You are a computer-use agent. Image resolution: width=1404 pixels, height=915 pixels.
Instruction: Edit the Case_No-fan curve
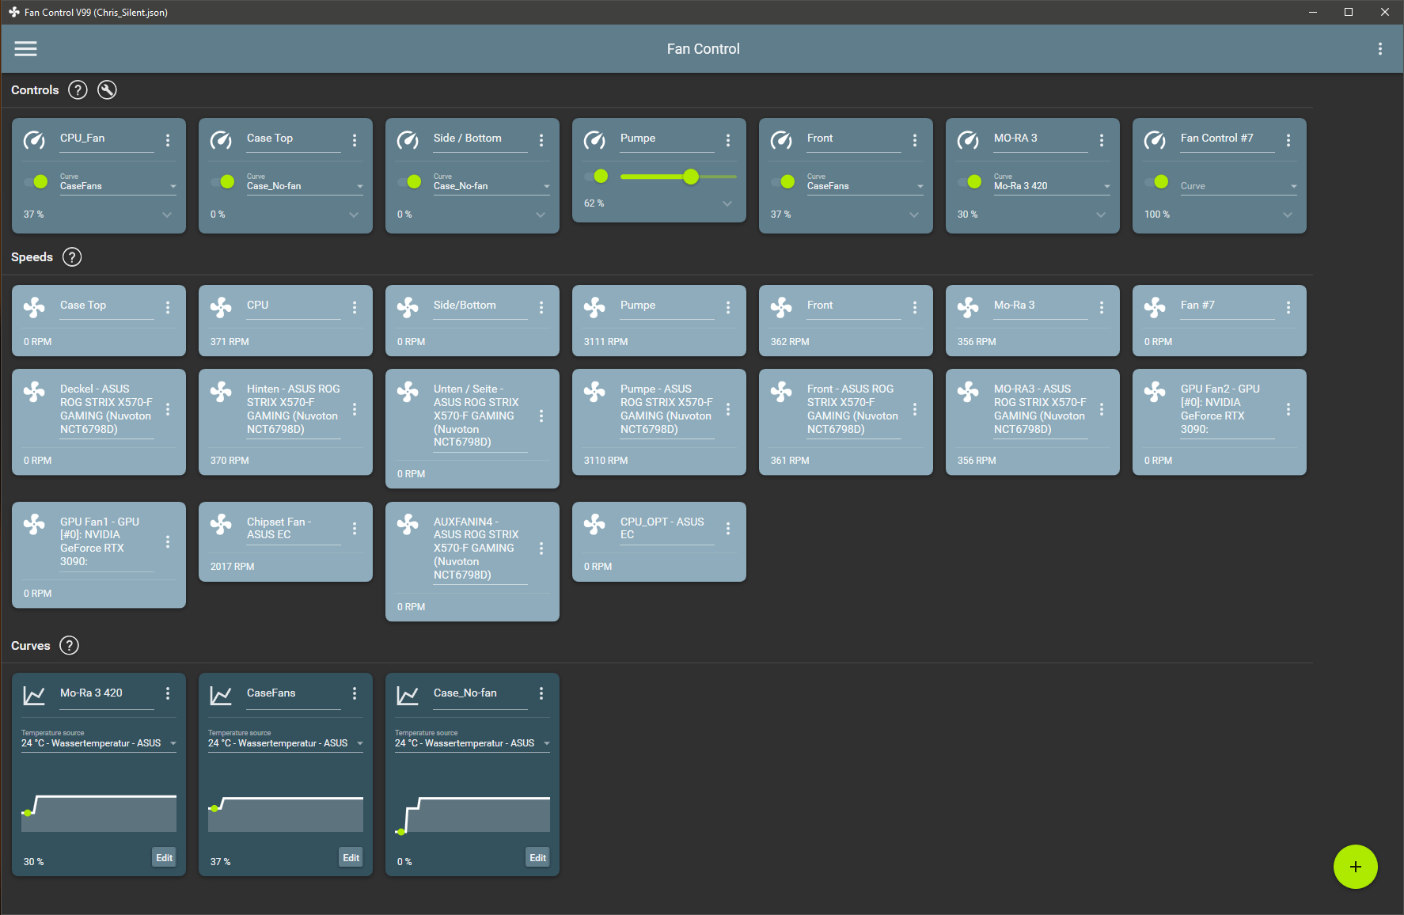coord(537,858)
